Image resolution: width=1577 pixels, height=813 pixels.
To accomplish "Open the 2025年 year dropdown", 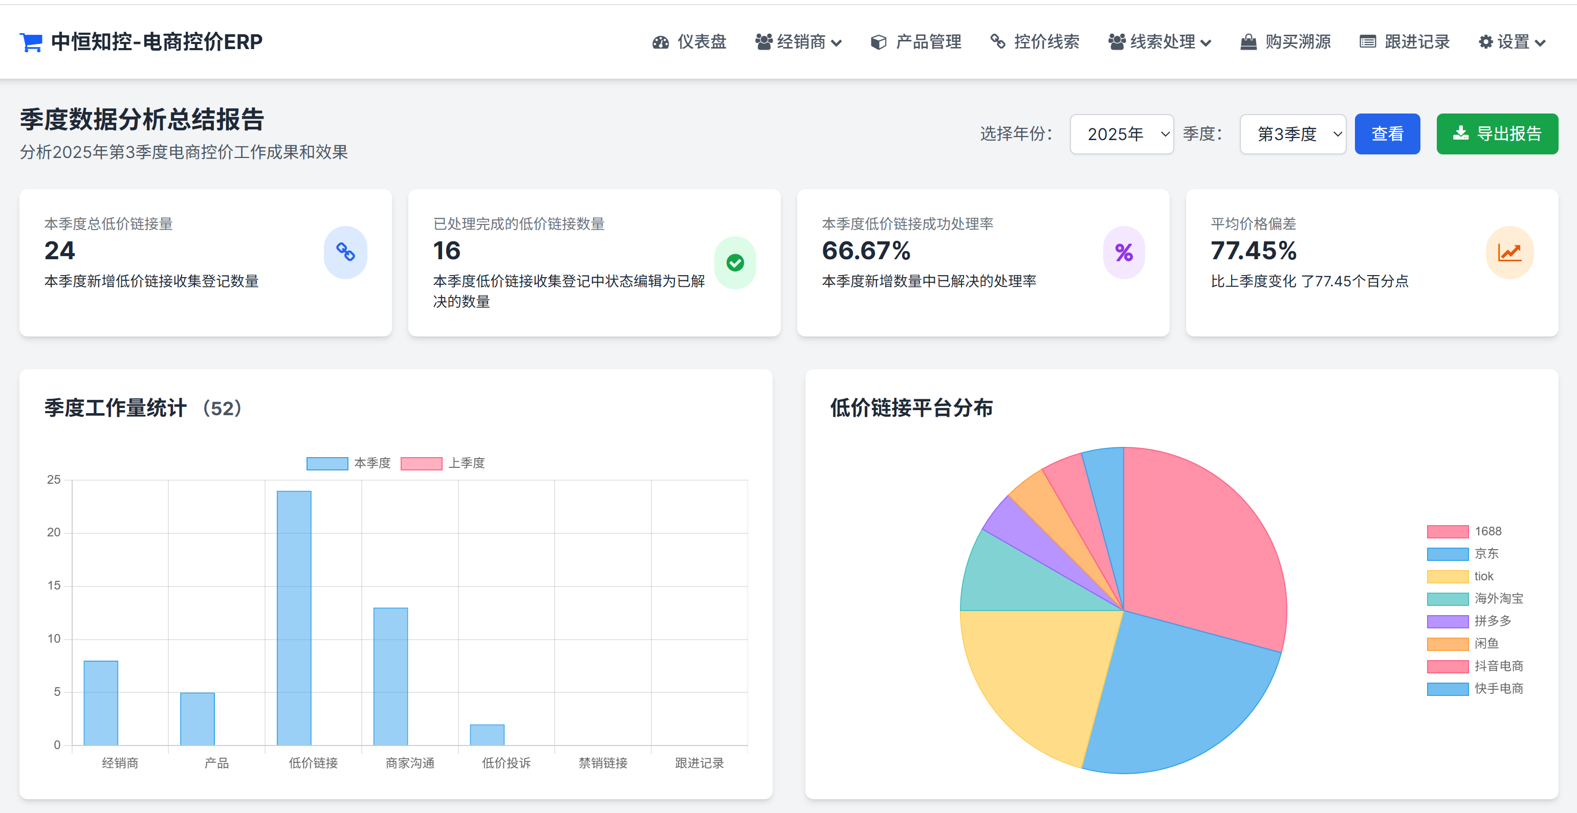I will point(1121,134).
